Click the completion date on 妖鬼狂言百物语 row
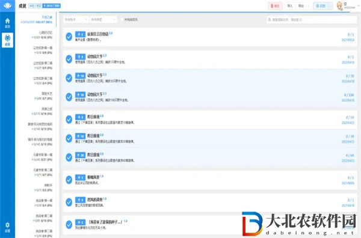The width and height of the screenshot is (361, 238). (348, 40)
